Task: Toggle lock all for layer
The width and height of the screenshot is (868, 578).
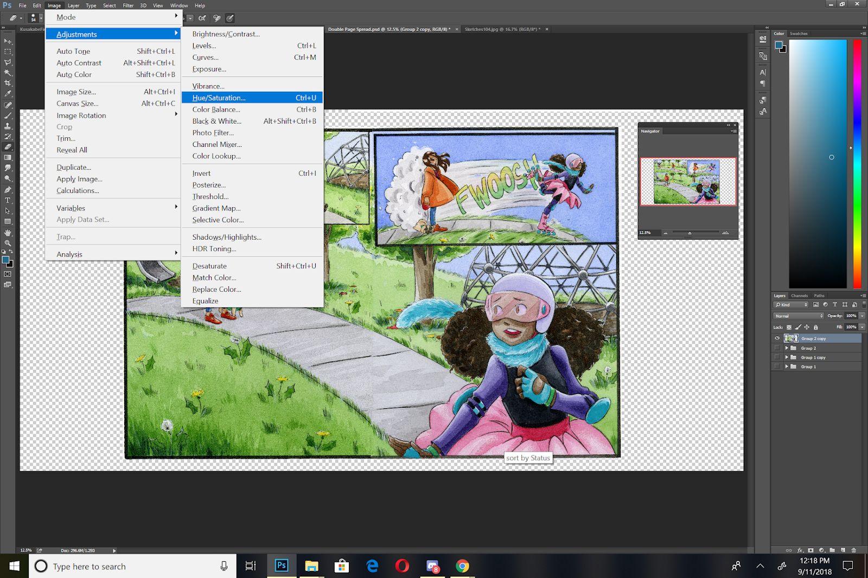Action: (815, 327)
